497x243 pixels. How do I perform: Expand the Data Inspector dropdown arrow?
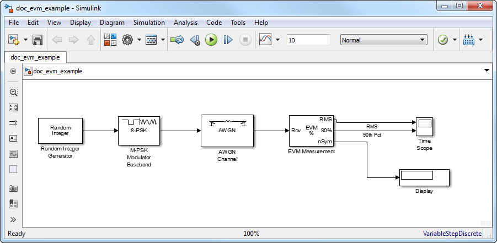[278, 40]
